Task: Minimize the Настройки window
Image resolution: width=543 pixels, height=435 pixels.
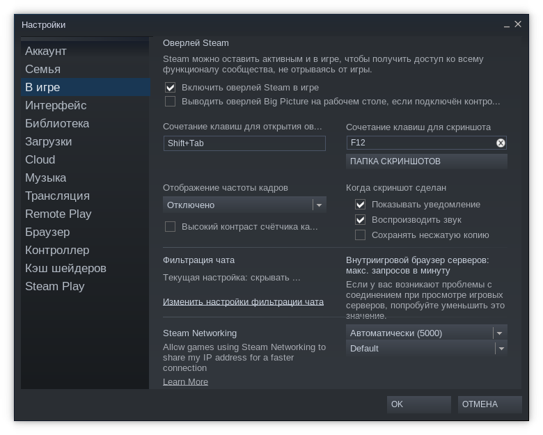Action: (507, 25)
